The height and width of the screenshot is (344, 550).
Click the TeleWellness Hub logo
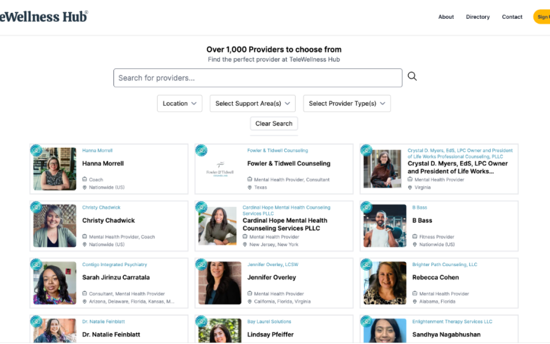(x=43, y=17)
